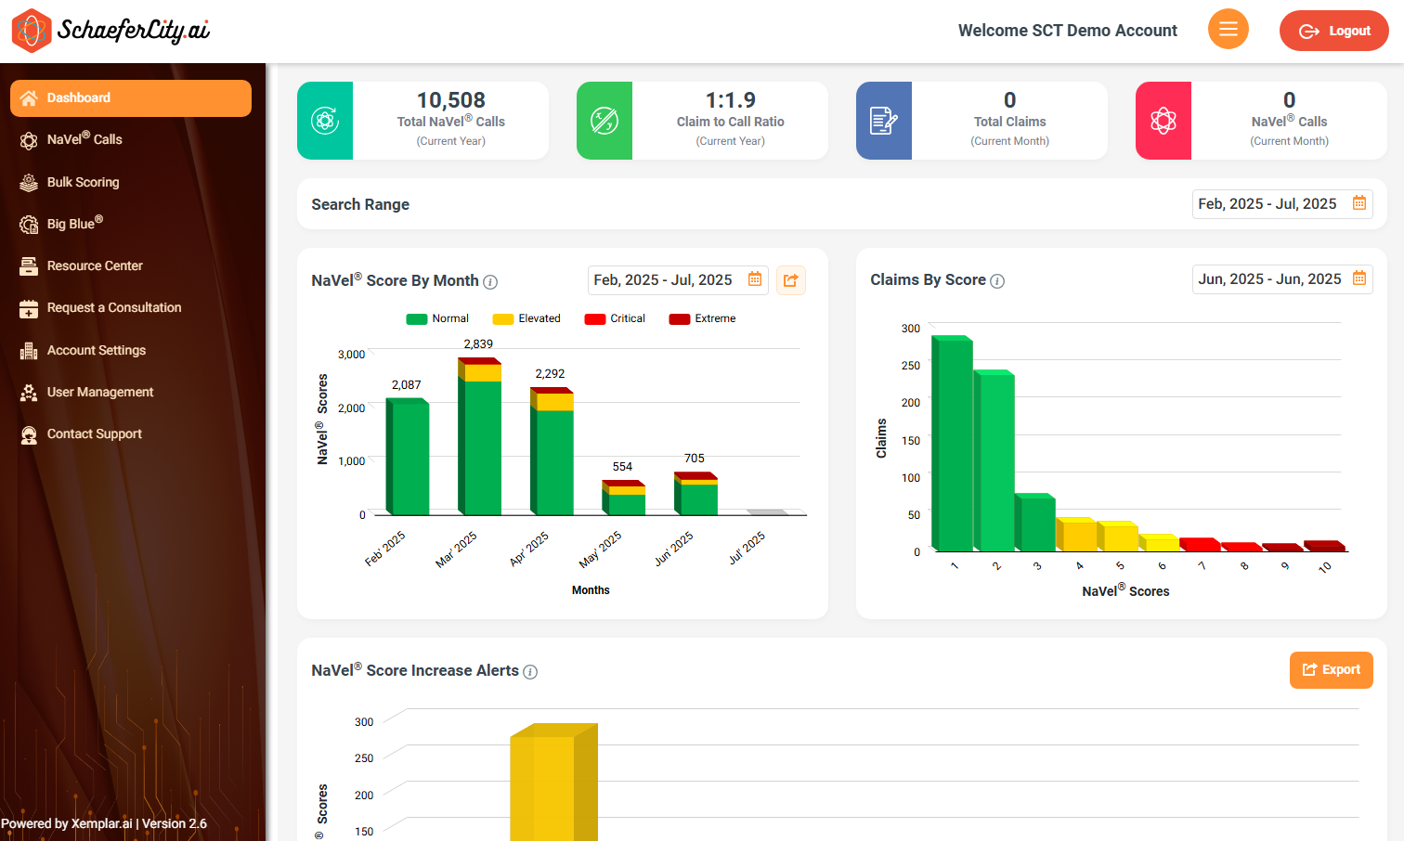
Task: Click the teal Total NaVel Calls card icon
Action: click(x=325, y=121)
